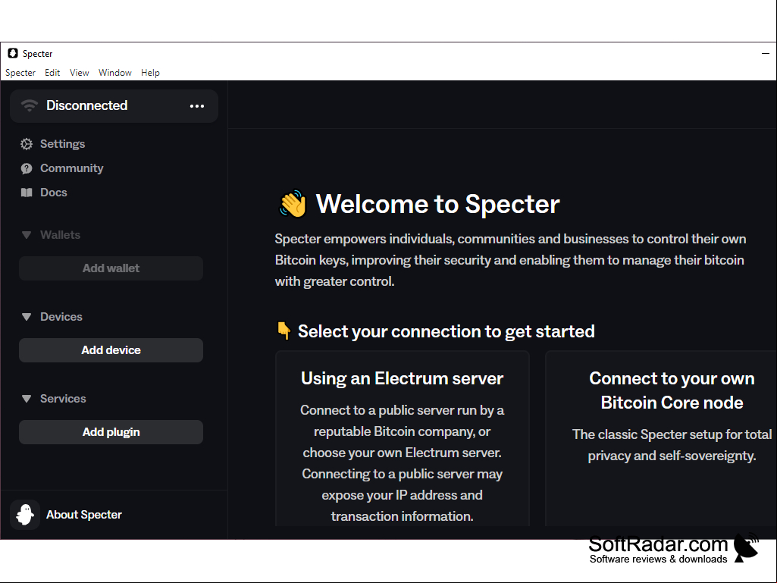The height and width of the screenshot is (583, 777).
Task: Click the Community question mark icon
Action: click(27, 168)
